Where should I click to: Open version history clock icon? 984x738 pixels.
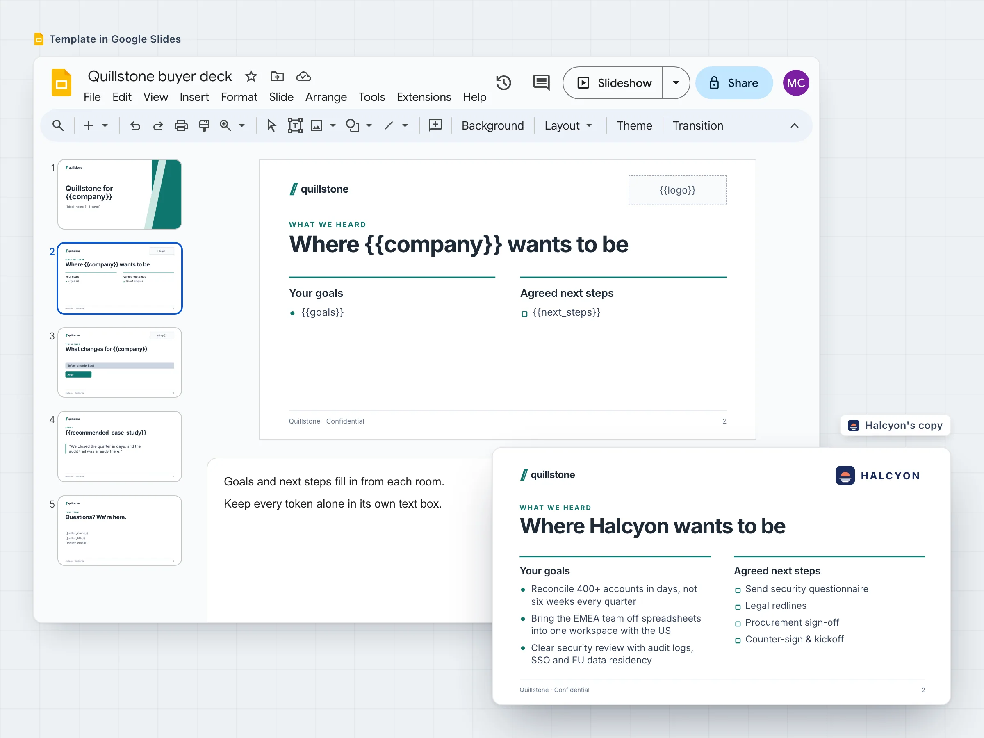tap(503, 83)
